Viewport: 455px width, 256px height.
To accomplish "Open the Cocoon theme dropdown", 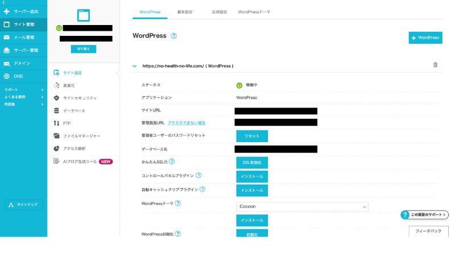I will pyautogui.click(x=302, y=207).
